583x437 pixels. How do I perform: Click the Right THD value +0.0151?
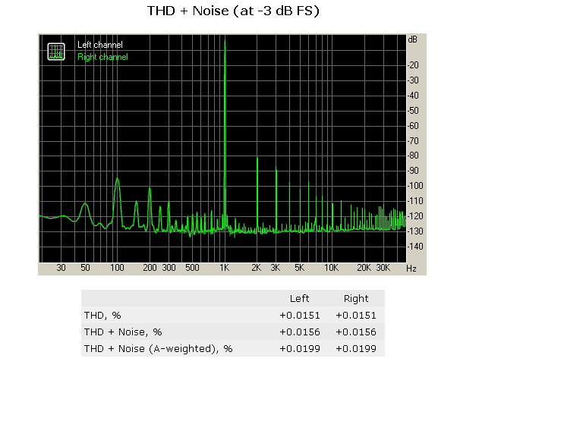(x=356, y=316)
